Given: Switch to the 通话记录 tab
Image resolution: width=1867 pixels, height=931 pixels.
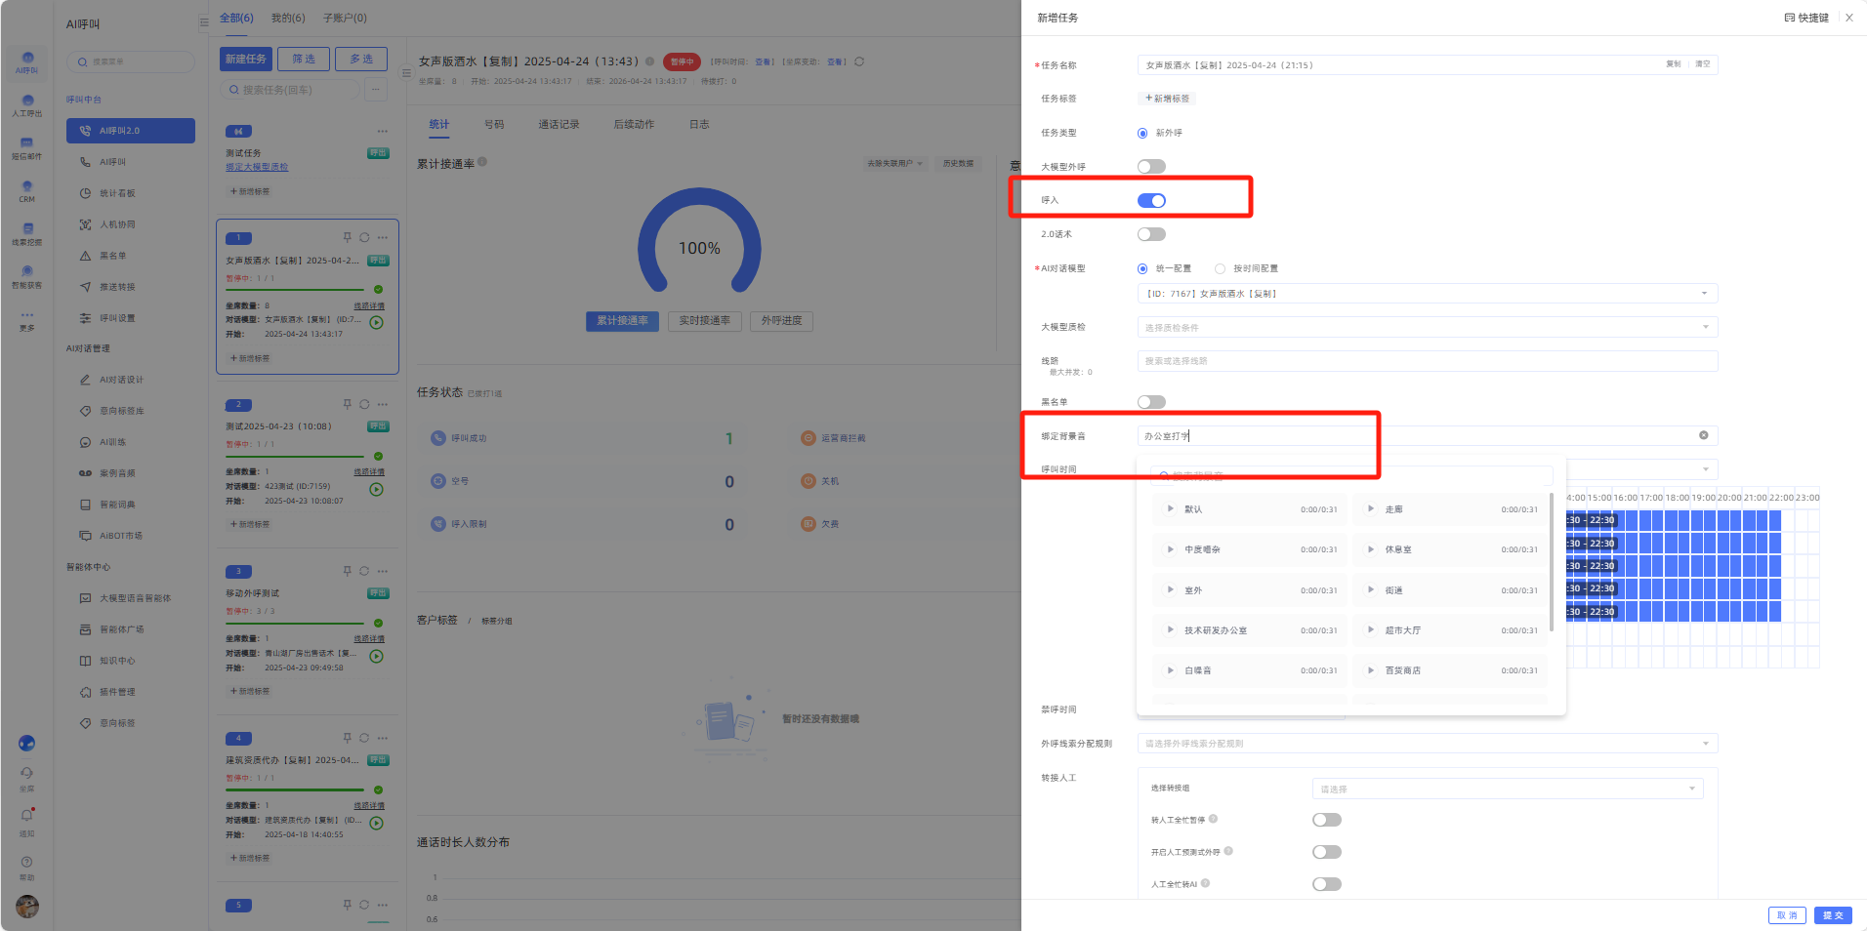Looking at the screenshot, I should pyautogui.click(x=559, y=124).
